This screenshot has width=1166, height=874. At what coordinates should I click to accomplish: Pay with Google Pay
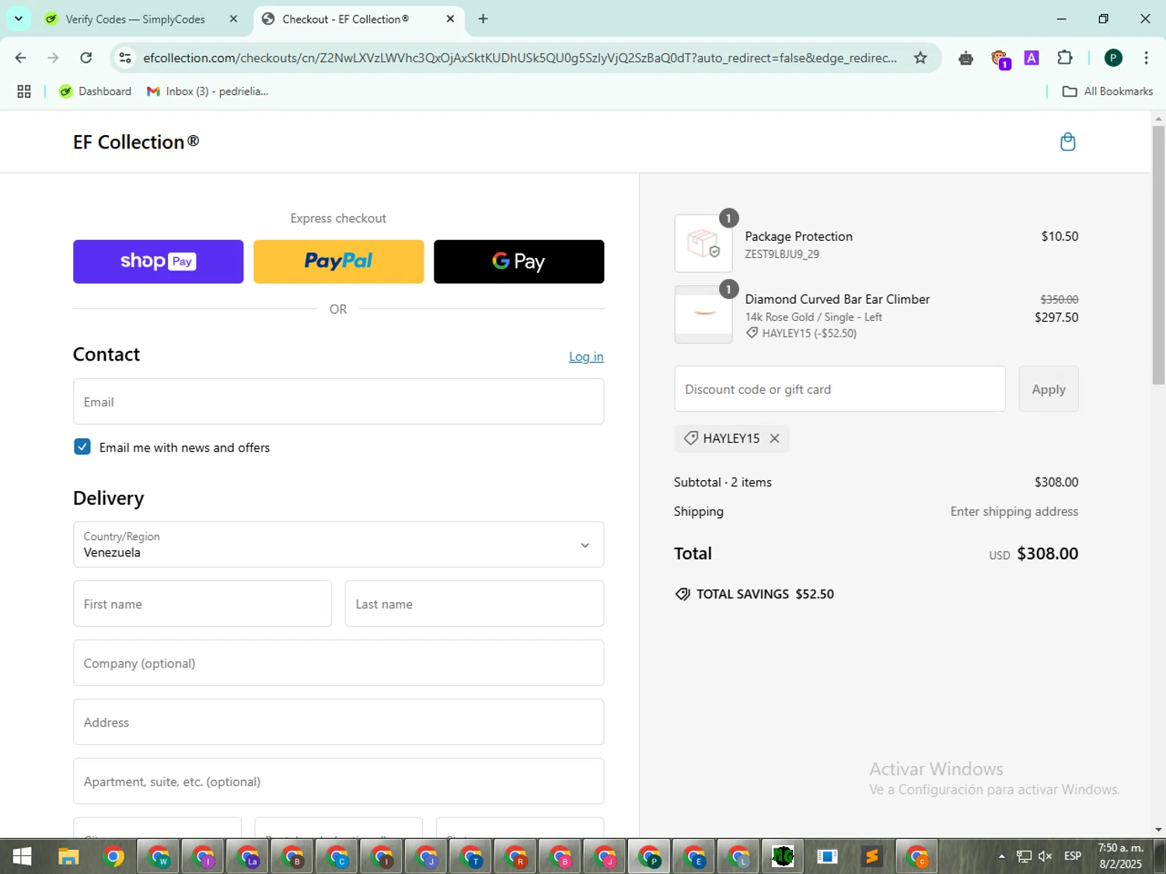(518, 262)
